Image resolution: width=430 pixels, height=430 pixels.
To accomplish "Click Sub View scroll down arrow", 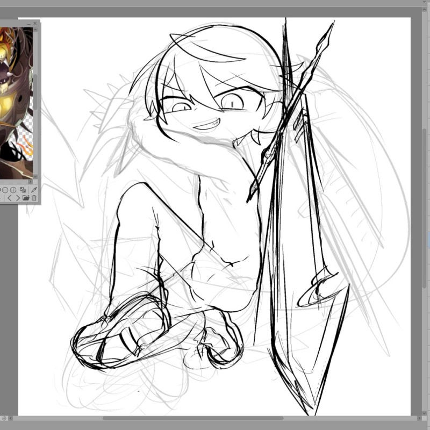I will [35, 177].
